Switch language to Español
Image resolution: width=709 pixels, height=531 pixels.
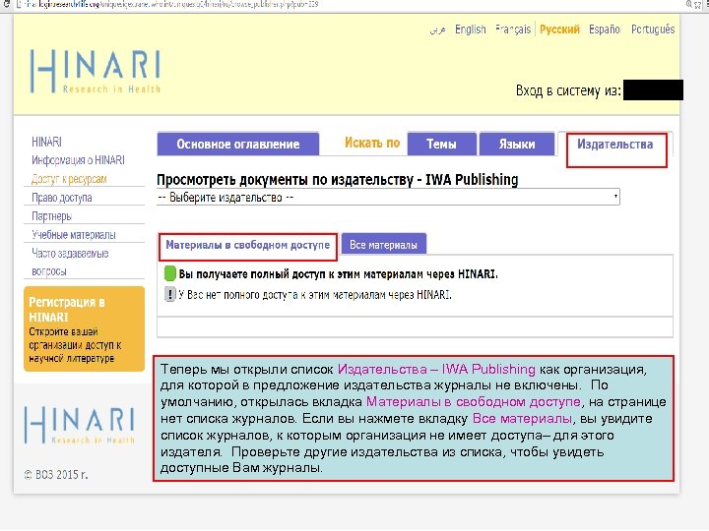[x=604, y=29]
